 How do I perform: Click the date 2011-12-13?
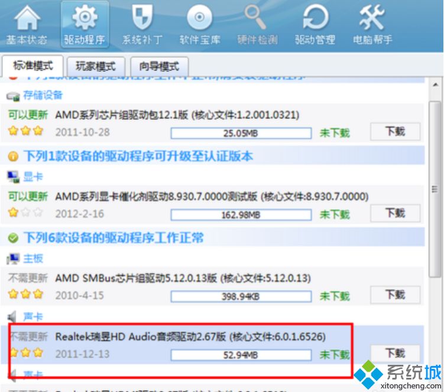tap(82, 354)
